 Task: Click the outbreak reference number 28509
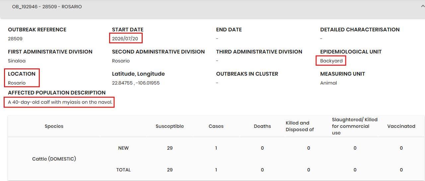pyautogui.click(x=15, y=39)
